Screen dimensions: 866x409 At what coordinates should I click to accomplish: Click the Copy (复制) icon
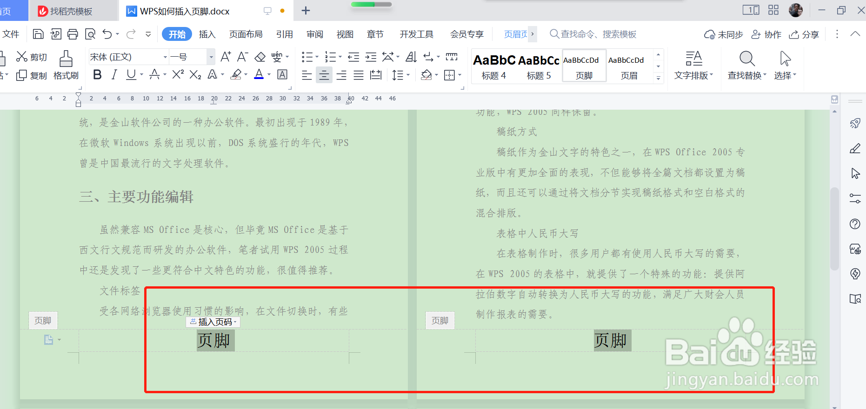coord(21,75)
